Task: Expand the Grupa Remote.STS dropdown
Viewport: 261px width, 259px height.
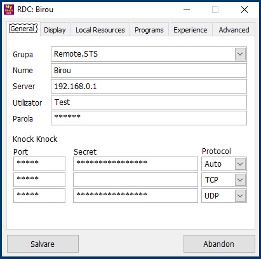Action: point(240,54)
